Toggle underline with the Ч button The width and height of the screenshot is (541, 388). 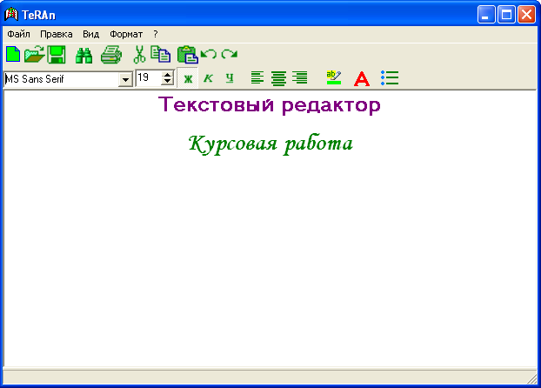tap(230, 78)
